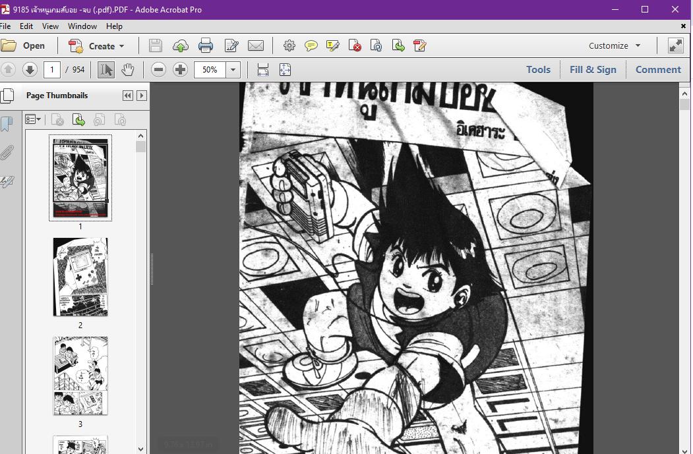Open the Edit menu
Image resolution: width=693 pixels, height=454 pixels.
point(26,26)
